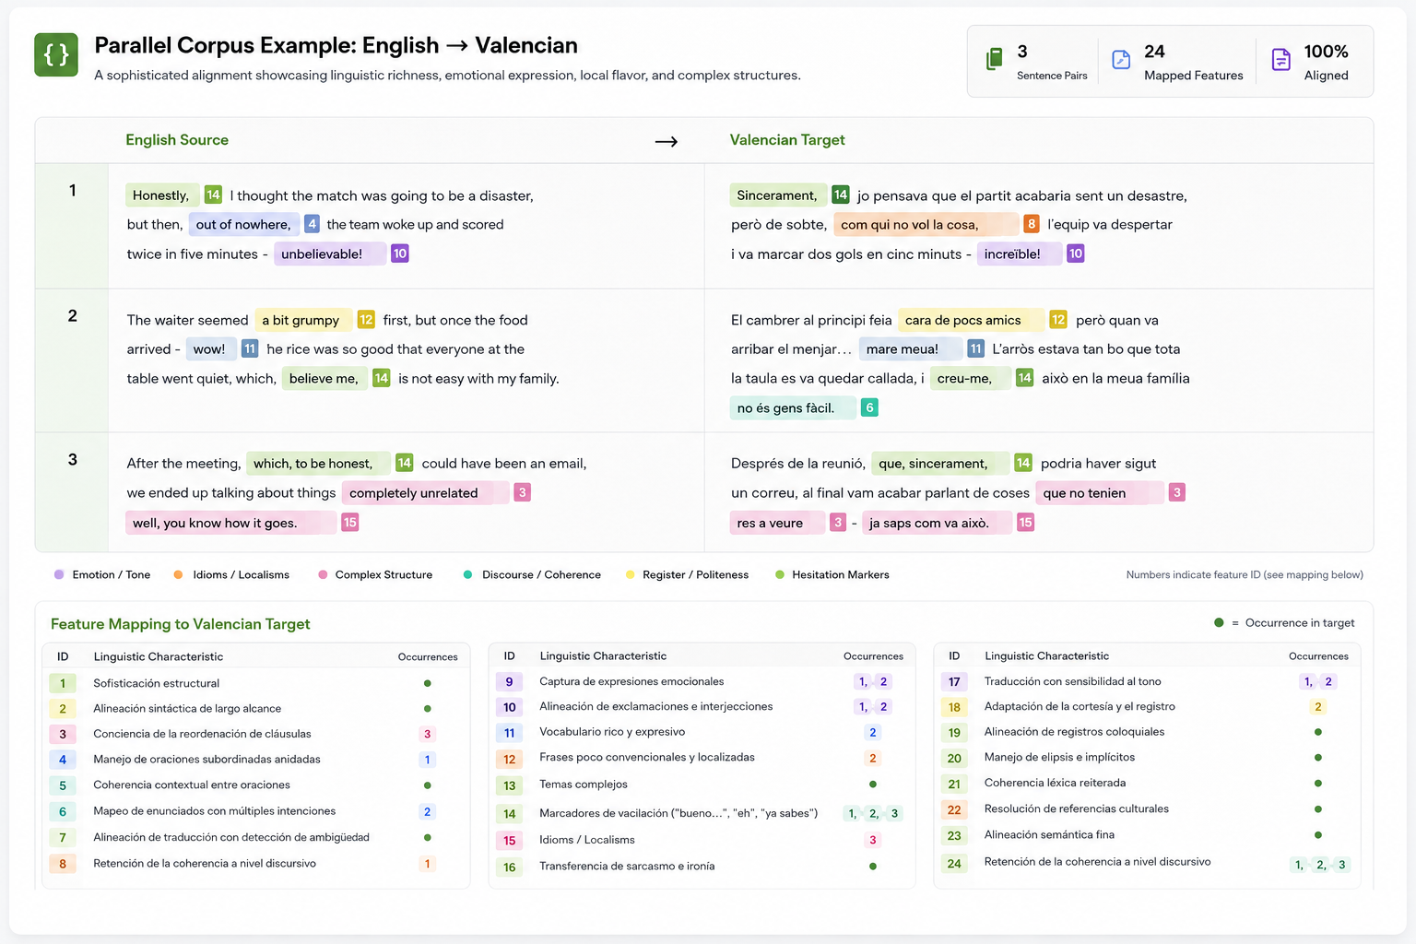Viewport: 1416px width, 944px height.
Task: Select the 'Marcadores de vacilación' feature row
Action: click(702, 813)
